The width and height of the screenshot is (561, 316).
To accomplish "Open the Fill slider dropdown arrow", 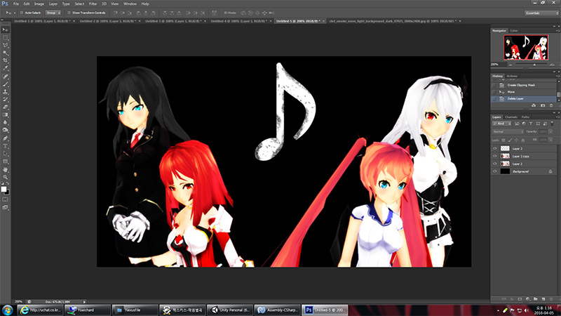I will point(550,140).
